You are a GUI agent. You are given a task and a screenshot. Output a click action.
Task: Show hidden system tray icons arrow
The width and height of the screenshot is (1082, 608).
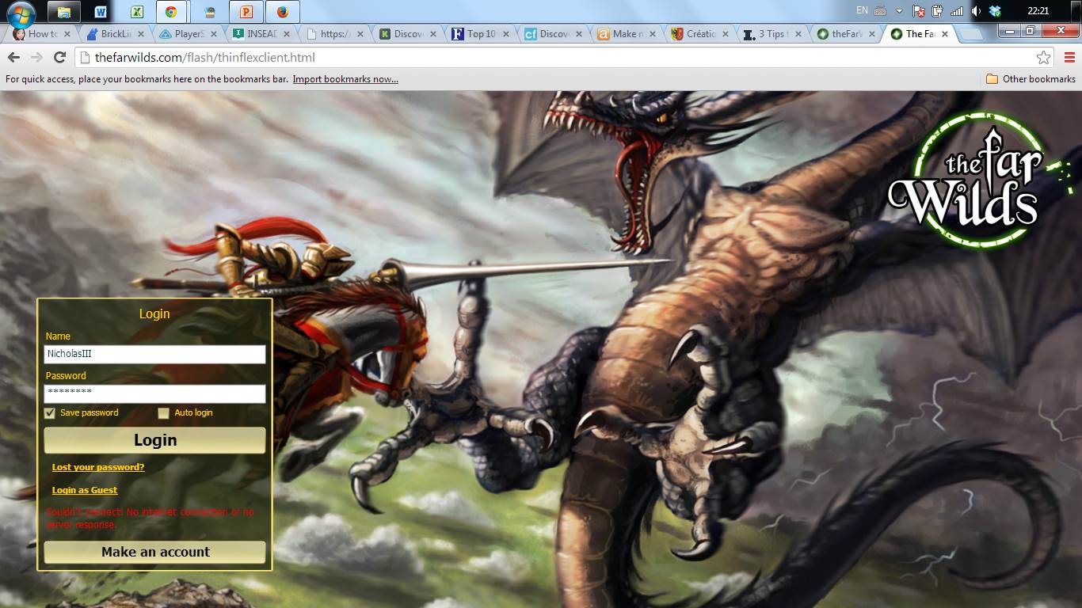coord(899,11)
